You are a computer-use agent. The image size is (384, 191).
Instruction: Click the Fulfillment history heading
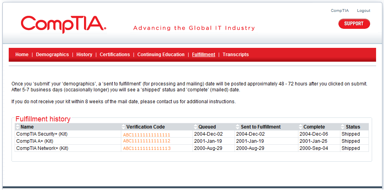tap(43, 119)
